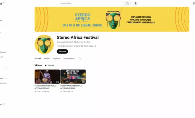Screen dimensions: 195x118
Task: Click the AFTERMOVIE 2023 video title link
Action: (x=45, y=87)
